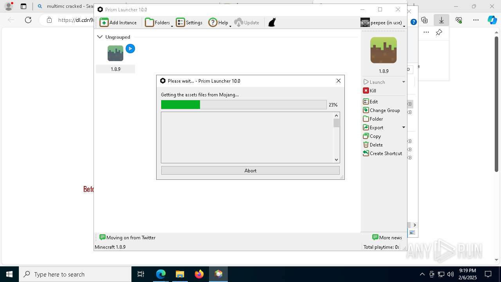Image resolution: width=501 pixels, height=282 pixels.
Task: Expand the Export options arrow
Action: tap(404, 127)
